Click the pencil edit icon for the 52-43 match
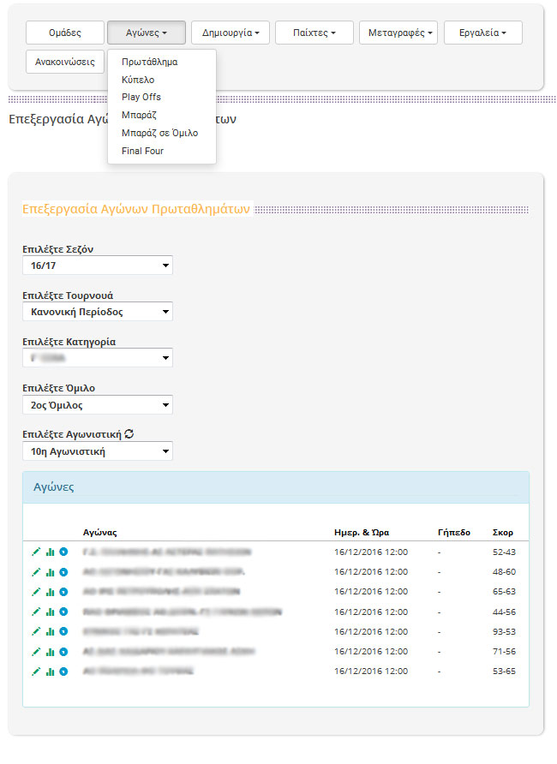557x764 pixels. (x=35, y=552)
